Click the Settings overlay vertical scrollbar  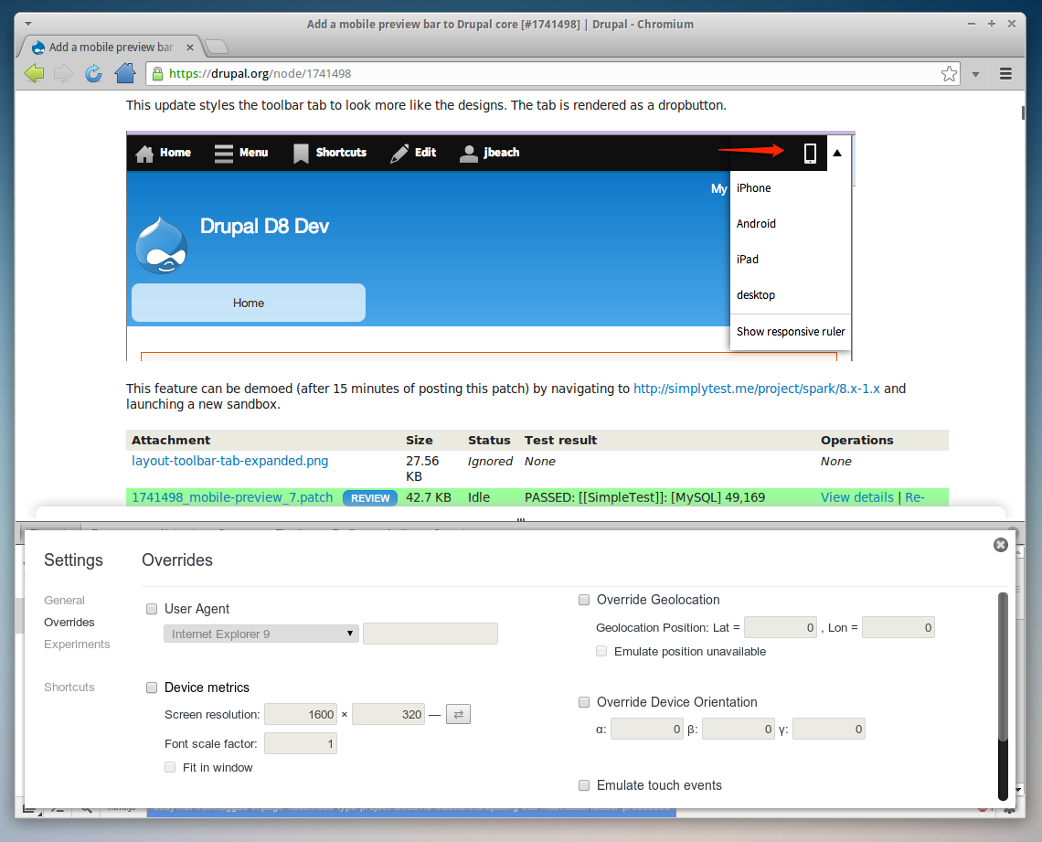(x=1003, y=697)
